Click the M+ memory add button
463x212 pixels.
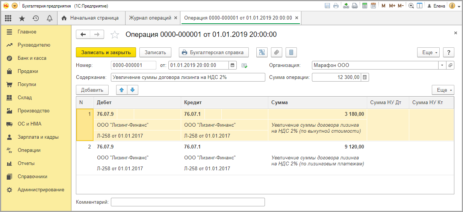(x=392, y=6)
